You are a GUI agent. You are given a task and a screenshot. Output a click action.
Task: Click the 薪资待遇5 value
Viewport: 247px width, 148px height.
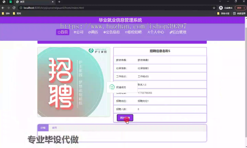(143, 60)
